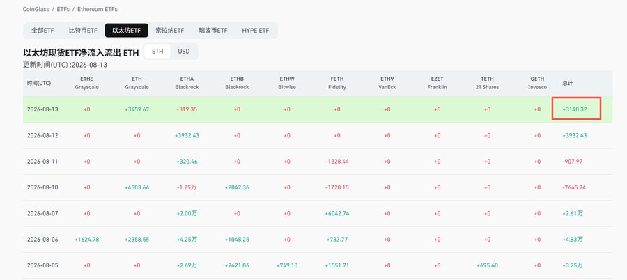
Task: Toggle units to USD
Action: point(183,52)
